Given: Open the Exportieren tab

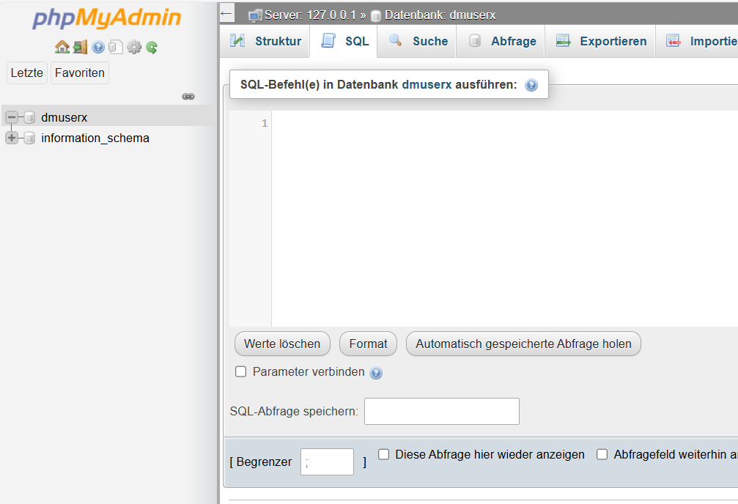Looking at the screenshot, I should (x=600, y=41).
